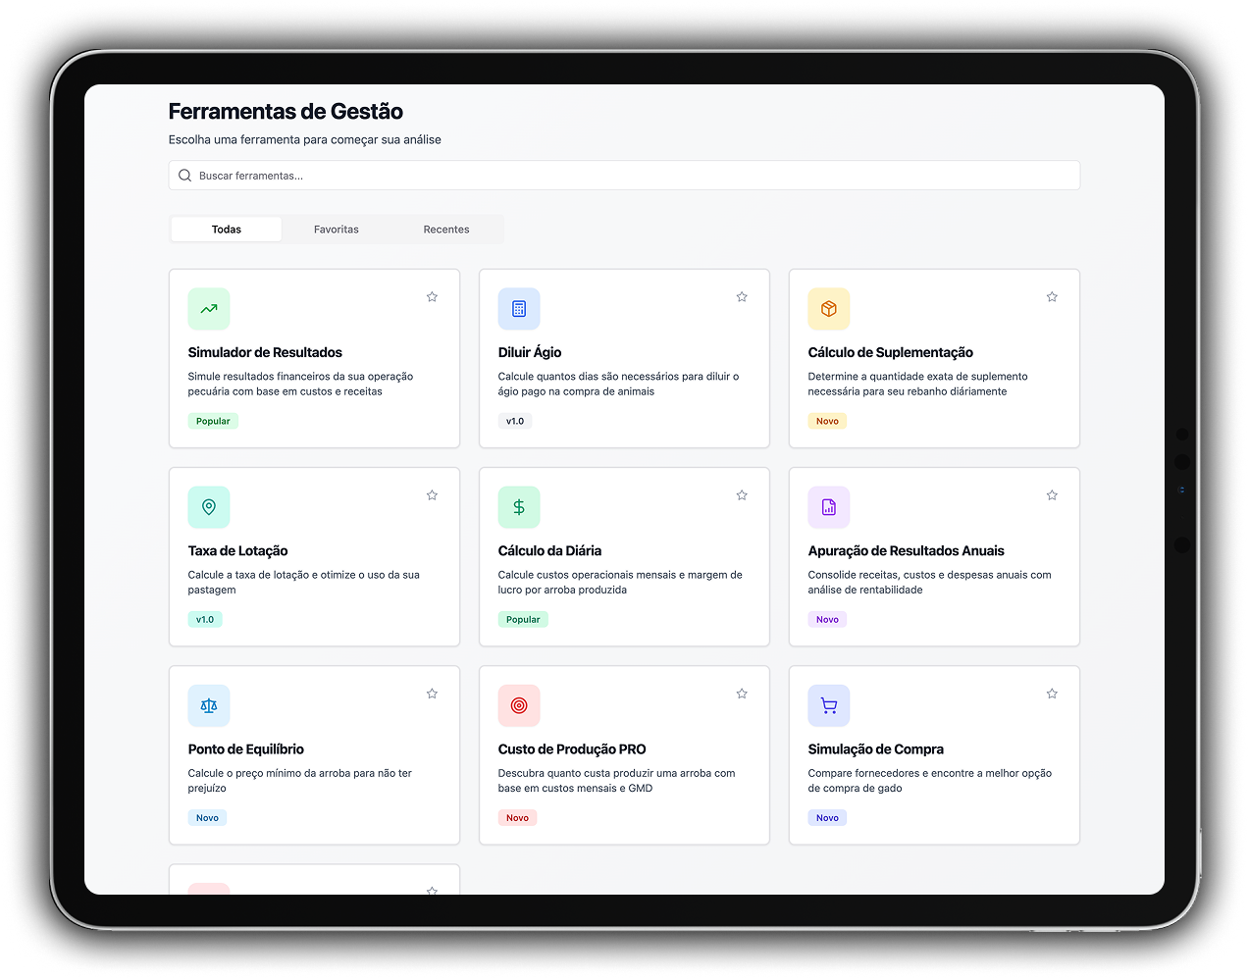The height and width of the screenshot is (979, 1248).
Task: Click the magnifying glass in the search bar
Action: [x=184, y=175]
